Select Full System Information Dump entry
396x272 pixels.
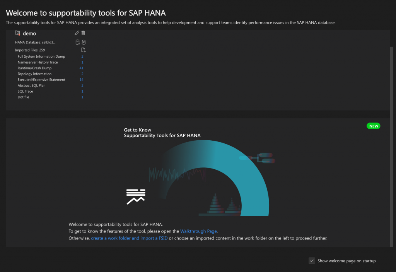click(41, 57)
